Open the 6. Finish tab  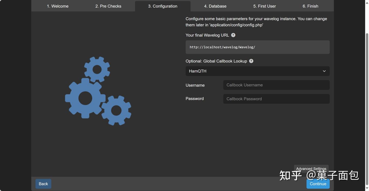click(x=310, y=6)
